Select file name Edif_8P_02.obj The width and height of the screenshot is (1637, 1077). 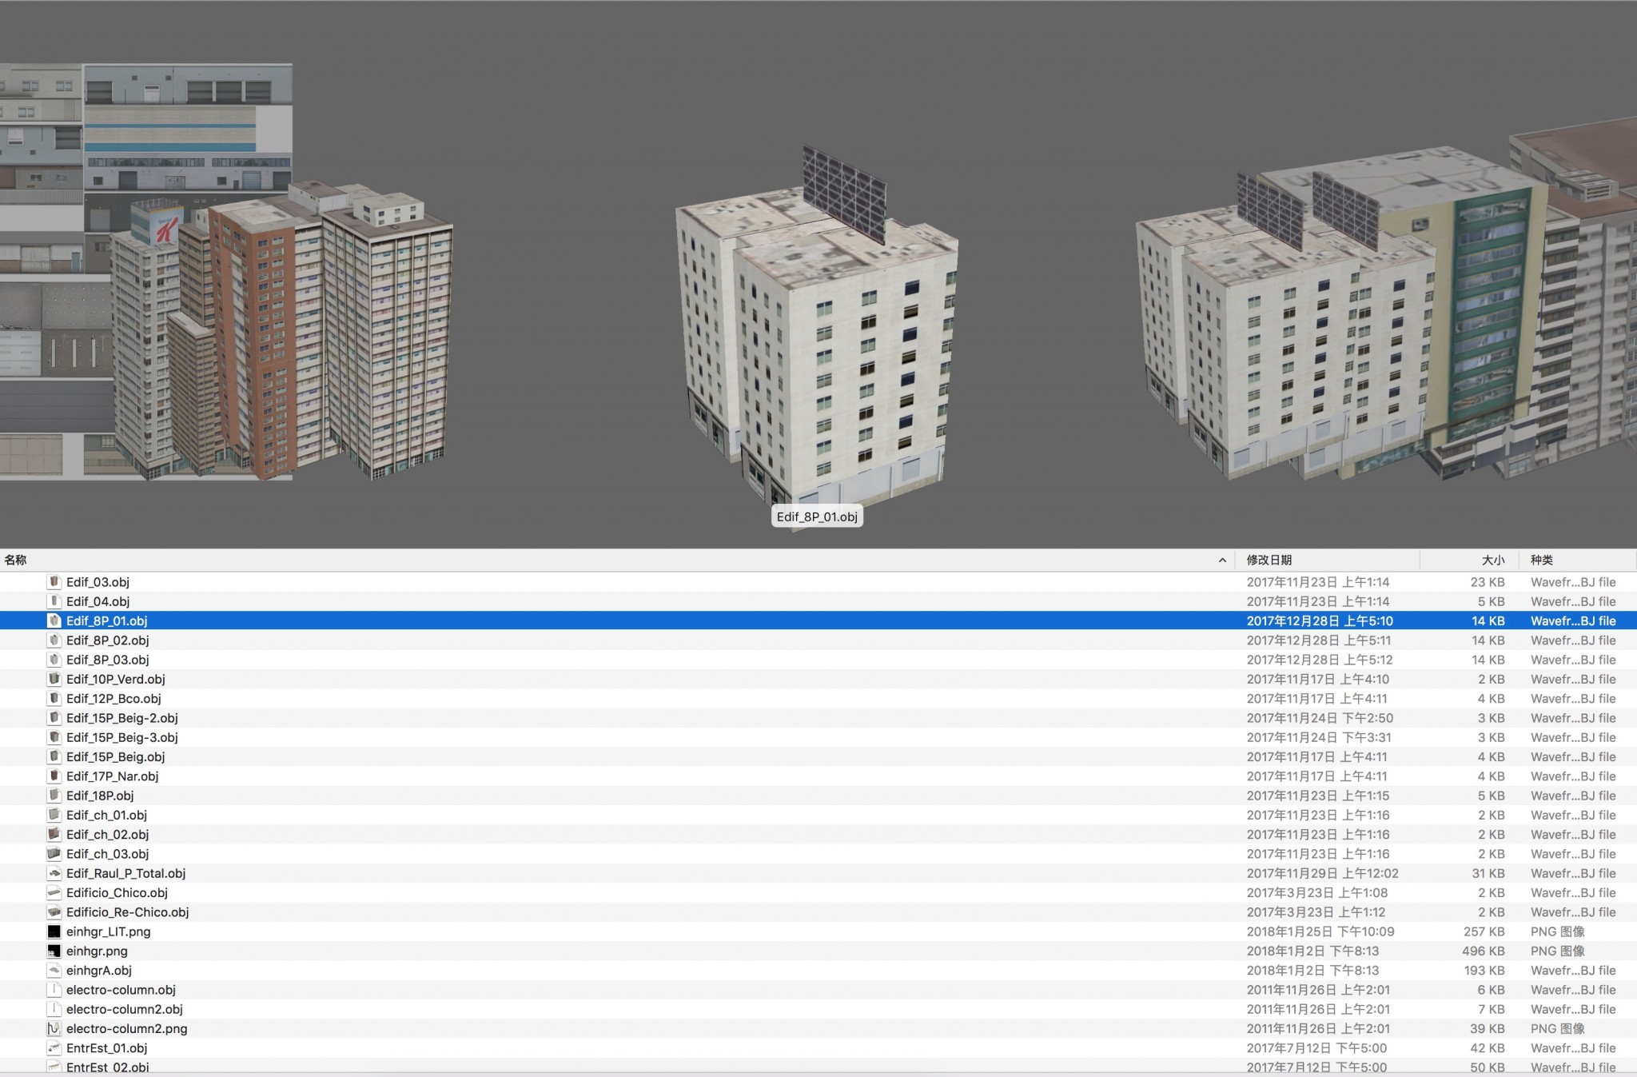point(108,640)
